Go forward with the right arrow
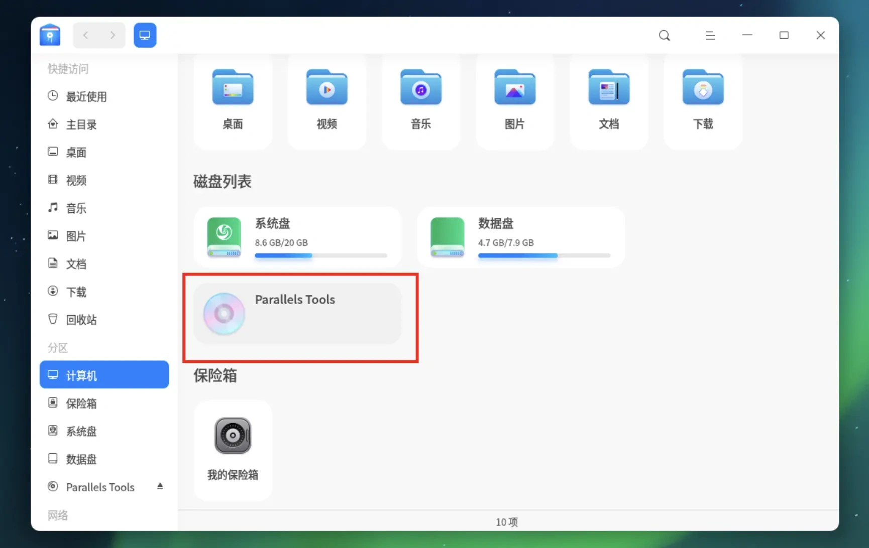Screen dimensions: 869x548 113,35
